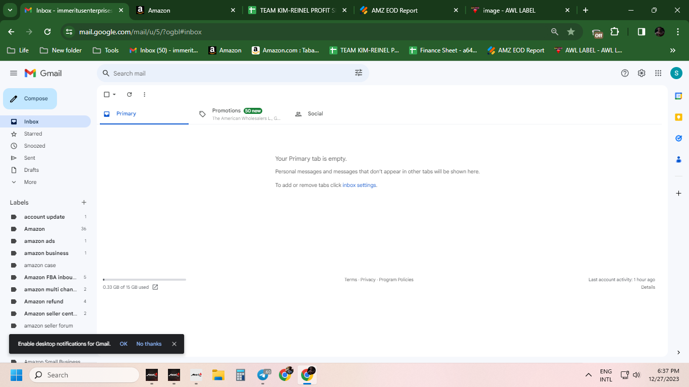The image size is (689, 387).
Task: Dismiss the notification prompt with X
Action: [x=174, y=344]
